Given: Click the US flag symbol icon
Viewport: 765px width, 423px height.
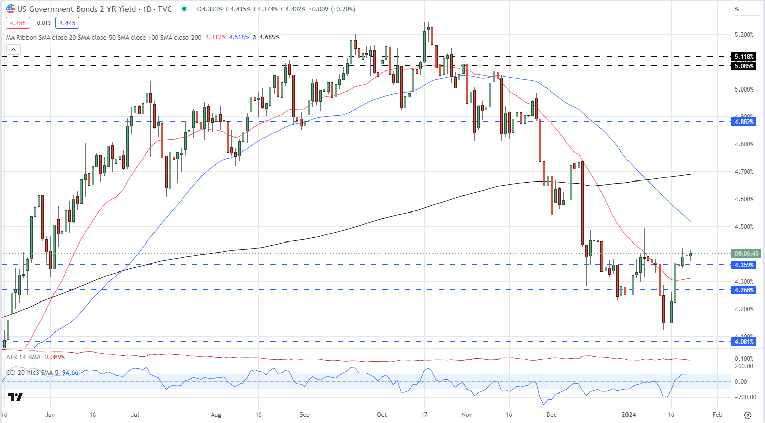Looking at the screenshot, I should (x=10, y=9).
